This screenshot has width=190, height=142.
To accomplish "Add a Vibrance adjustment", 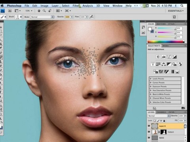I will [153, 64].
